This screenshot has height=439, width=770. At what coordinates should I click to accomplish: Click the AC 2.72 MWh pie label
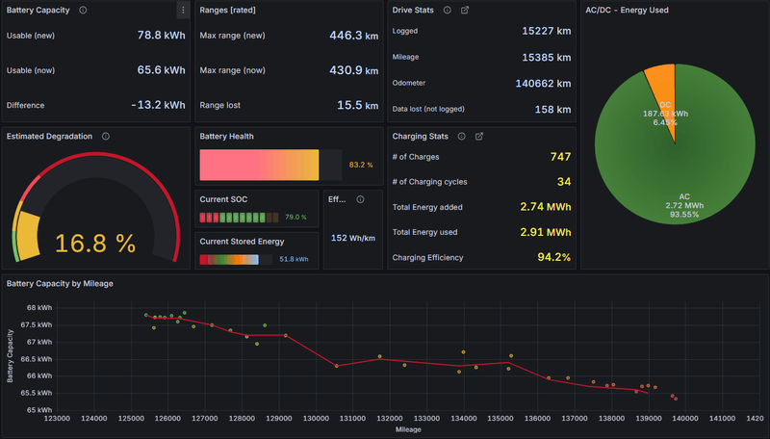pos(684,205)
